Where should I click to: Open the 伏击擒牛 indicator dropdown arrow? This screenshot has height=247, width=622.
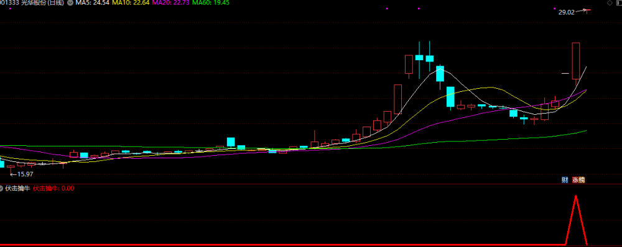coord(1,189)
